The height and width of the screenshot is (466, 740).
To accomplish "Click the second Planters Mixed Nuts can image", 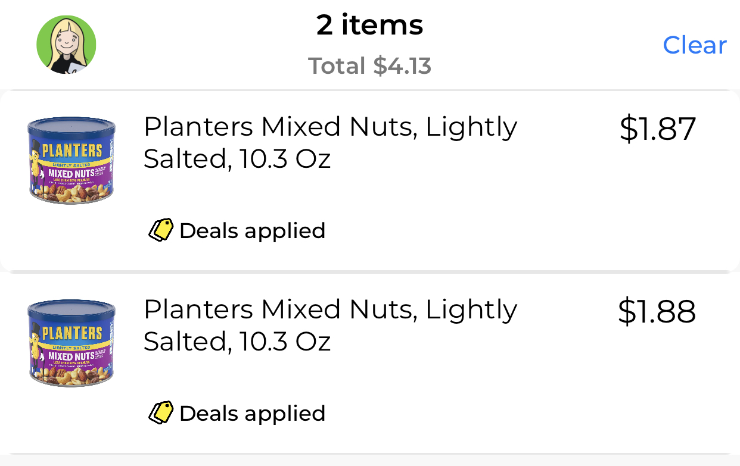I will click(71, 342).
